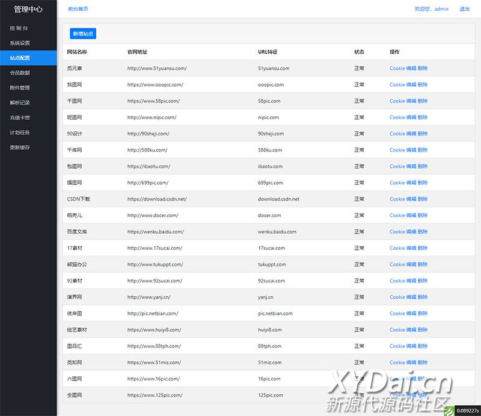Open 解析记录 in the sidebar
Screen dimensions: 481x416
pyautogui.click(x=20, y=102)
